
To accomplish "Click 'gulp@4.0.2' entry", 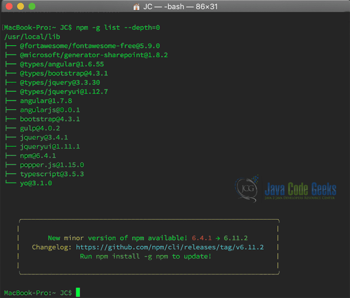I will click(x=40, y=128).
